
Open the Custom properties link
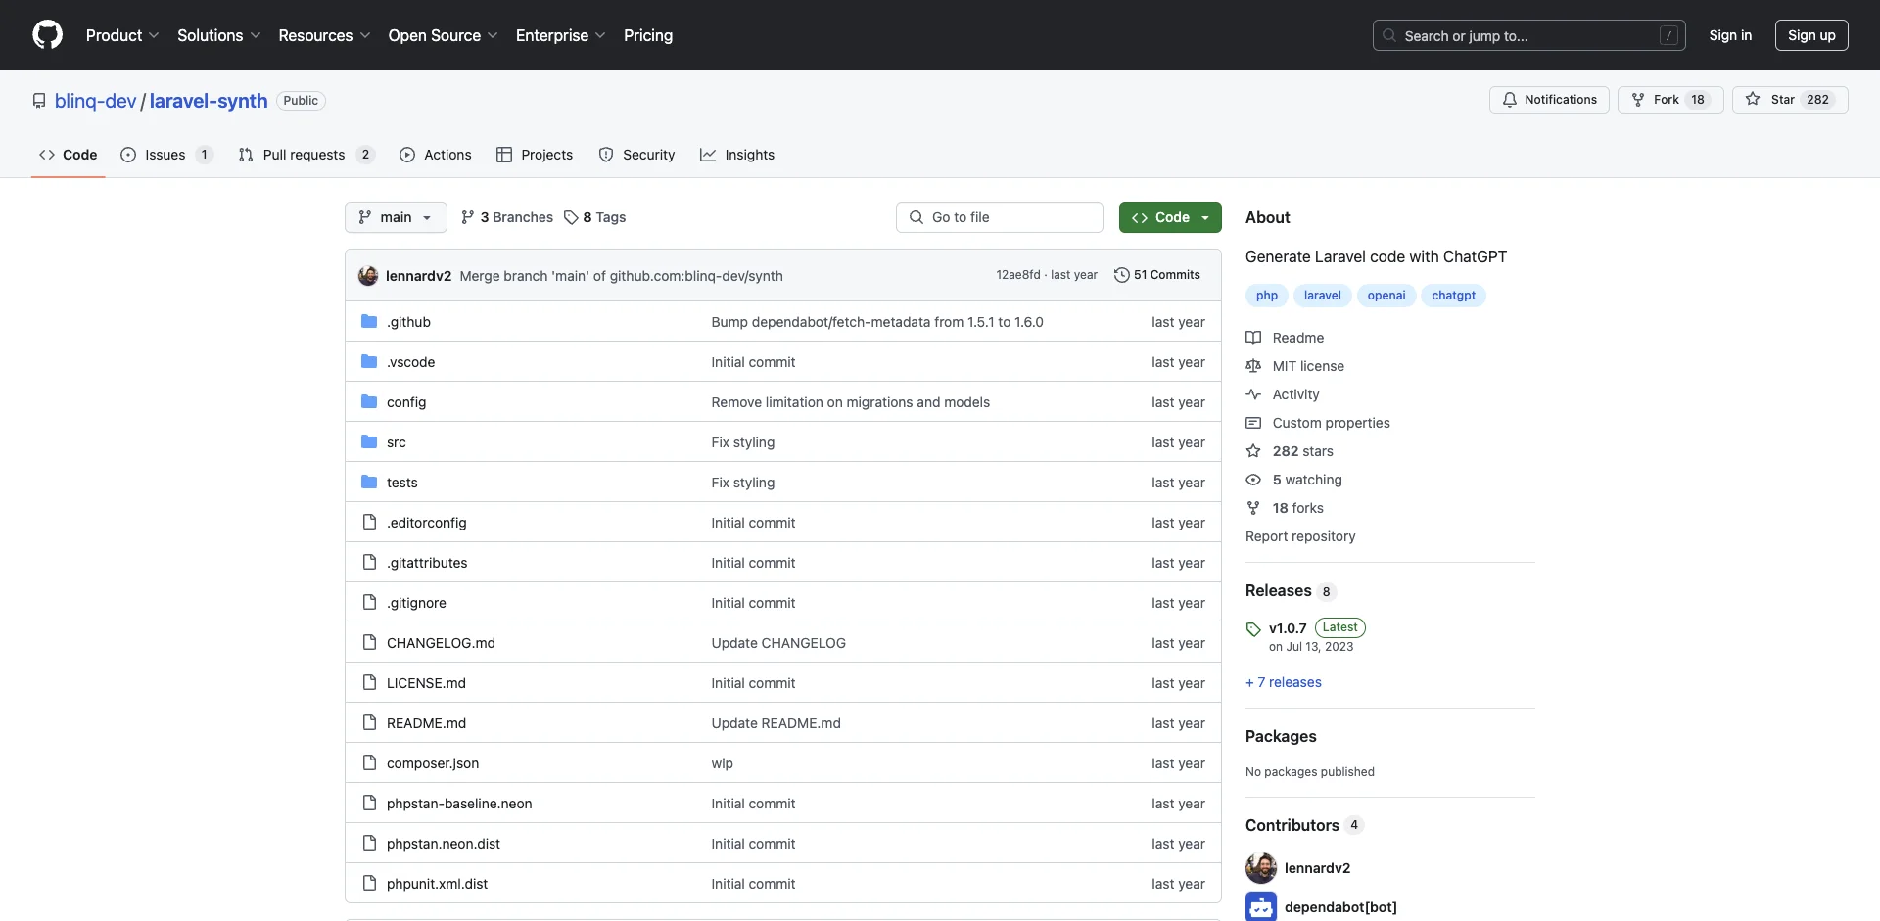point(1331,423)
